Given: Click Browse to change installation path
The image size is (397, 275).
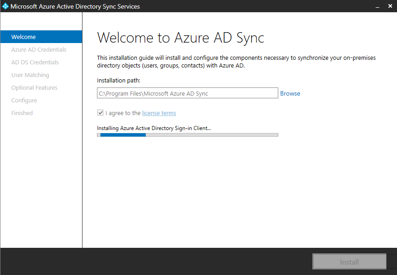Looking at the screenshot, I should click(x=290, y=93).
